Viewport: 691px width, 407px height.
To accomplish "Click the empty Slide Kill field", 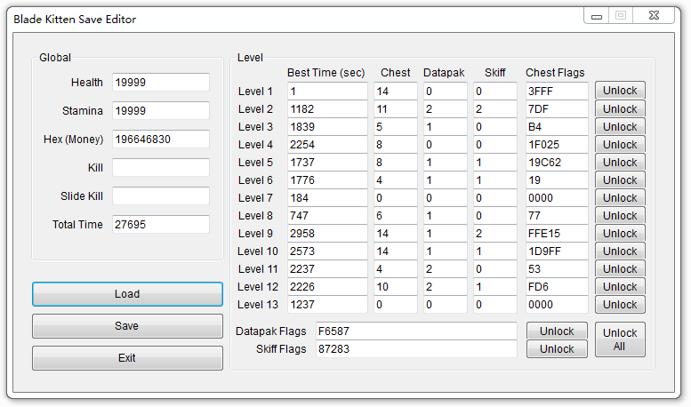I will click(x=160, y=196).
